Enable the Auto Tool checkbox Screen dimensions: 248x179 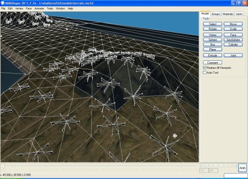[x=204, y=73]
